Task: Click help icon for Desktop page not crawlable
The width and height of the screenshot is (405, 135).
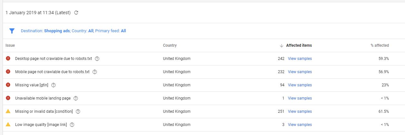Action: click(x=97, y=59)
